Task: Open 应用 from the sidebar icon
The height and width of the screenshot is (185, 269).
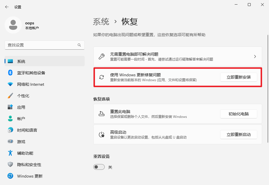Action: [10, 107]
